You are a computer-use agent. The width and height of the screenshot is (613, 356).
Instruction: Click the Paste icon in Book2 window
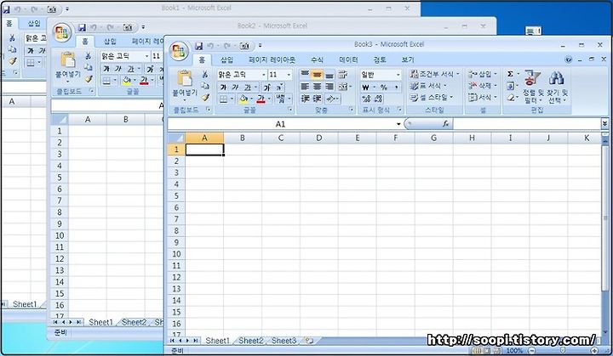68,59
